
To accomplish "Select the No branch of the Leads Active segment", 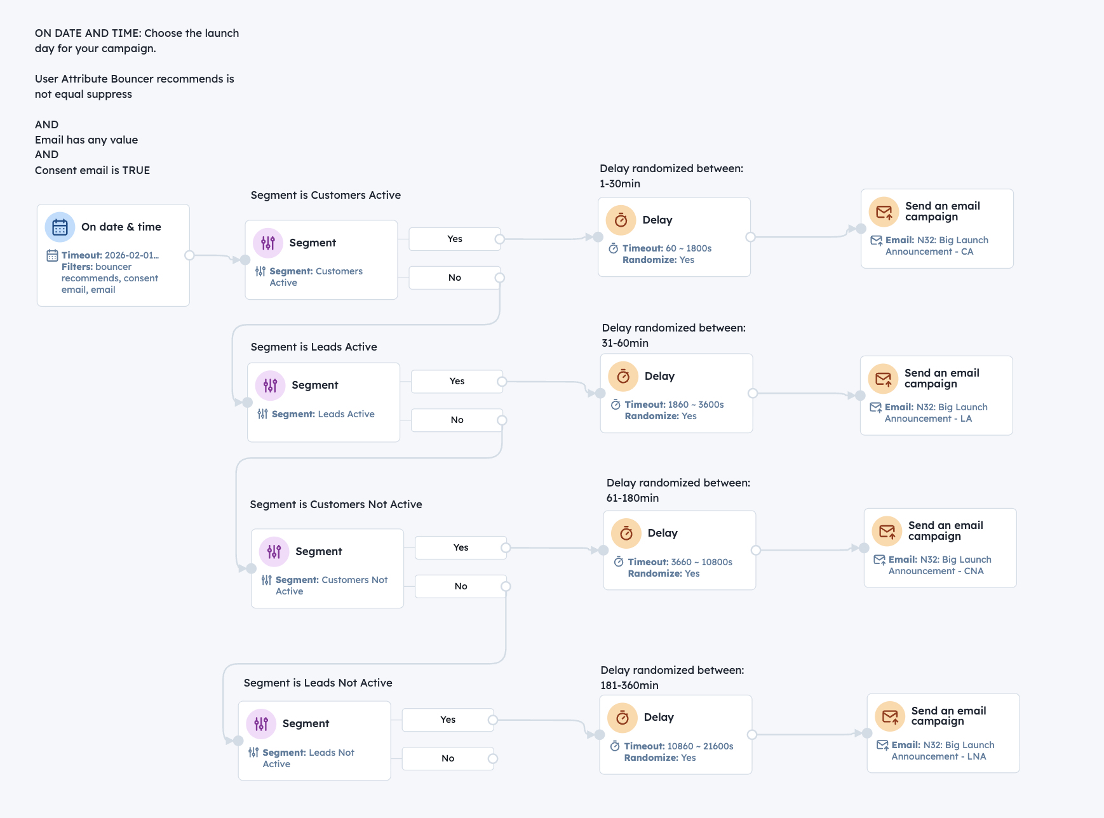I will pos(457,420).
